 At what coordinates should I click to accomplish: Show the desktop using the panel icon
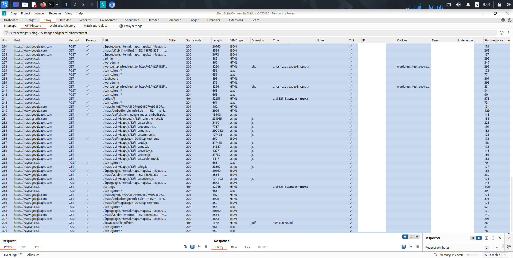(16, 5)
